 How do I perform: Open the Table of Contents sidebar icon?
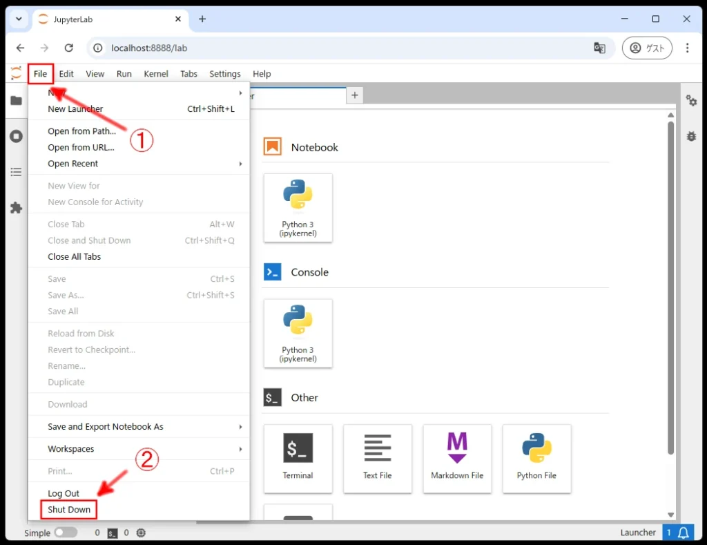click(17, 172)
